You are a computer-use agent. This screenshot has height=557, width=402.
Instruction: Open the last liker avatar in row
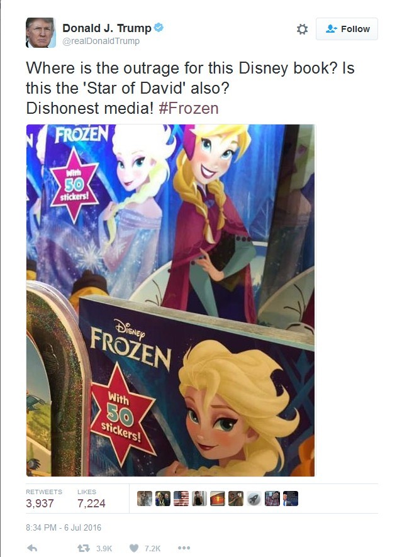pyautogui.click(x=291, y=499)
